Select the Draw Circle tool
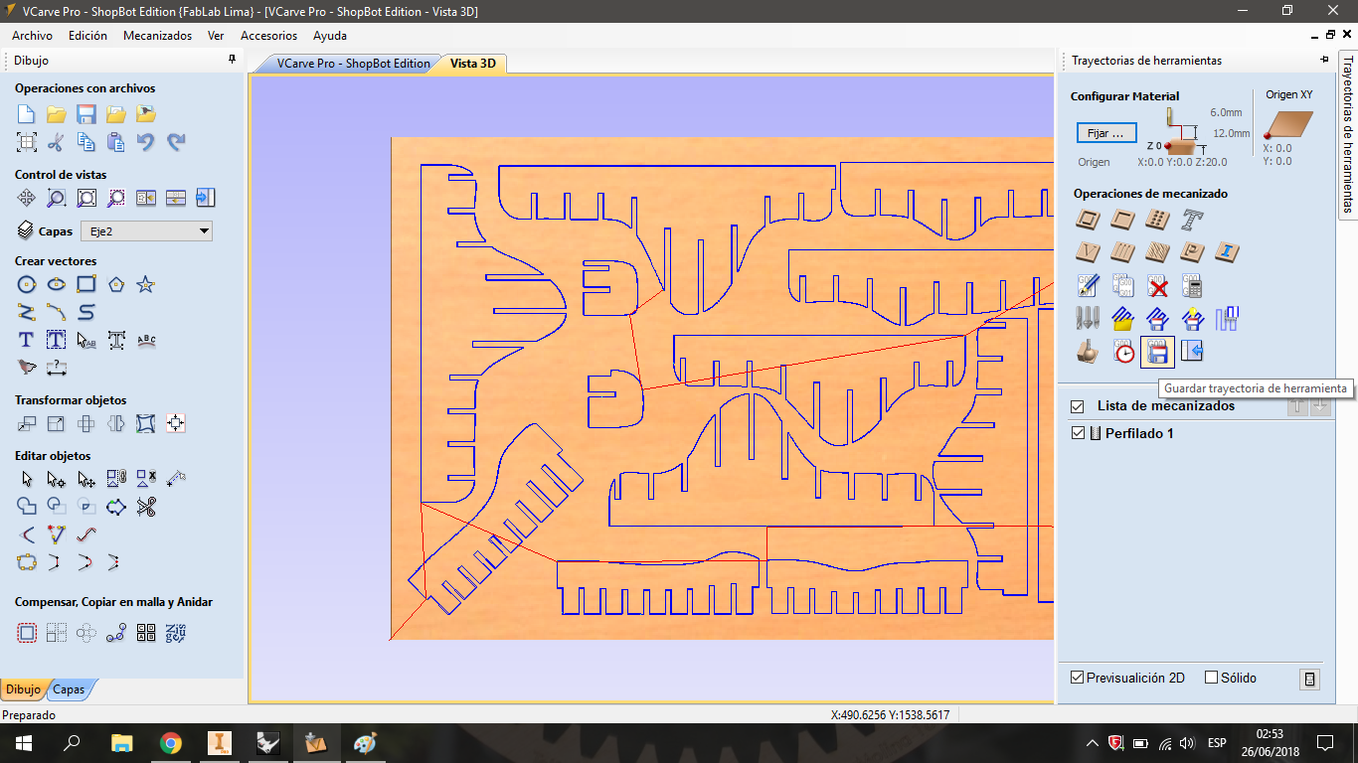 click(x=27, y=285)
